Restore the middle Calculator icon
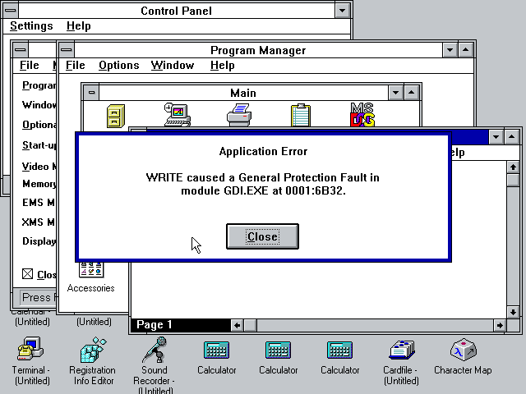The image size is (526, 394). tap(278, 350)
